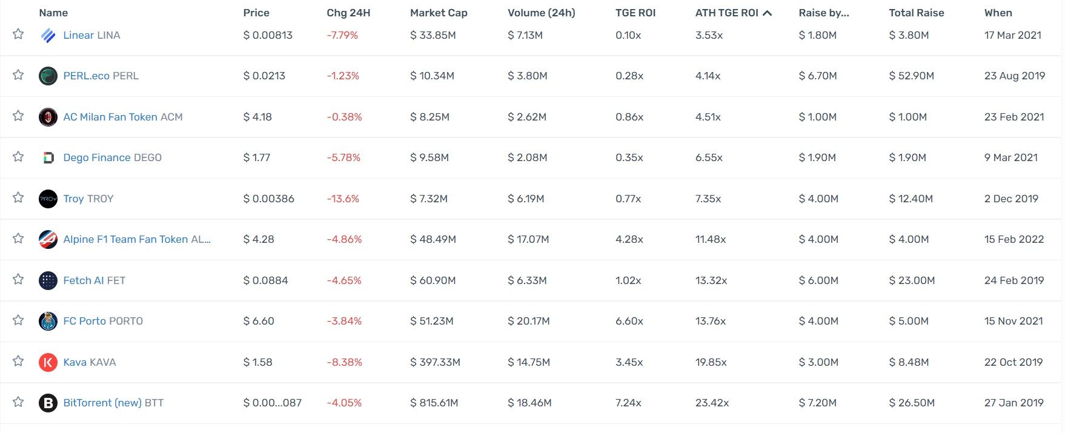
Task: Click the Price column header
Action: [256, 13]
